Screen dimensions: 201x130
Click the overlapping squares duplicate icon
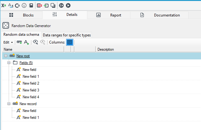[x=53, y=6]
